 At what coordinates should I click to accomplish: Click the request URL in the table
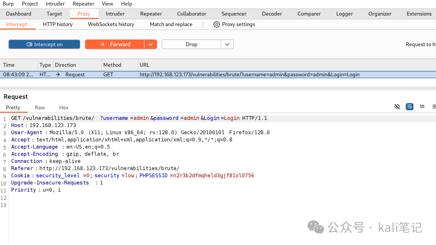249,75
